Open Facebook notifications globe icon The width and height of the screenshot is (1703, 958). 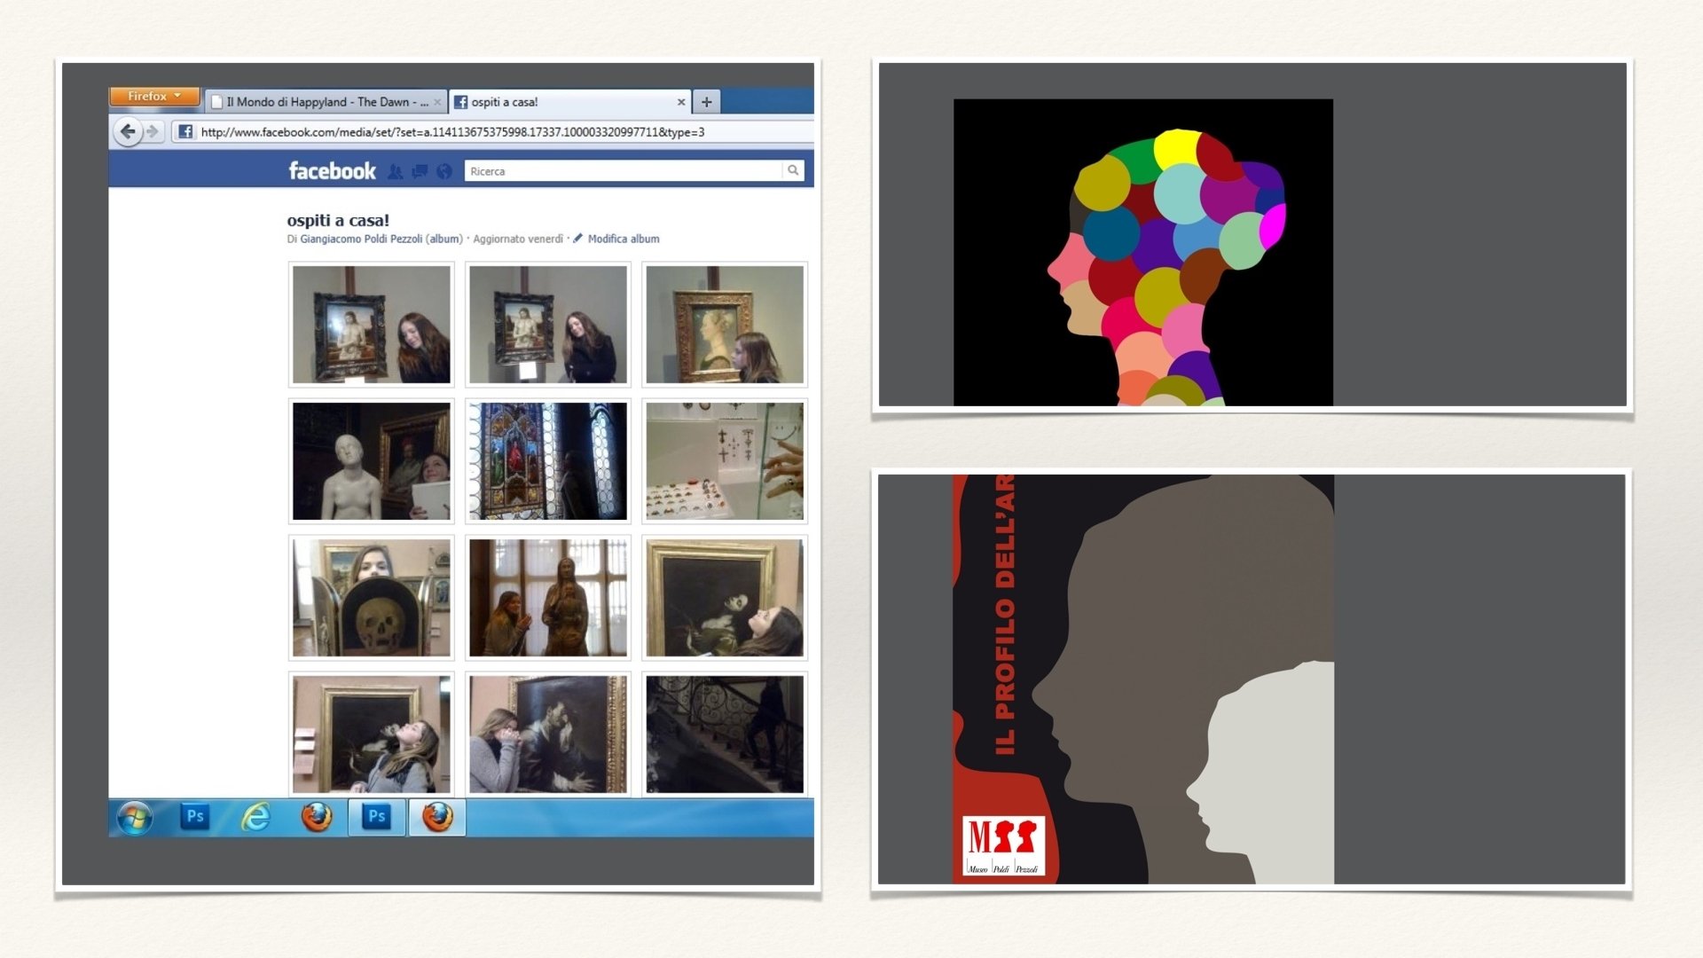click(444, 171)
